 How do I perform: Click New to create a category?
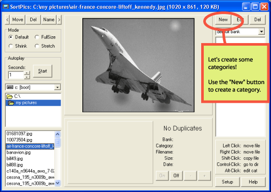223,20
